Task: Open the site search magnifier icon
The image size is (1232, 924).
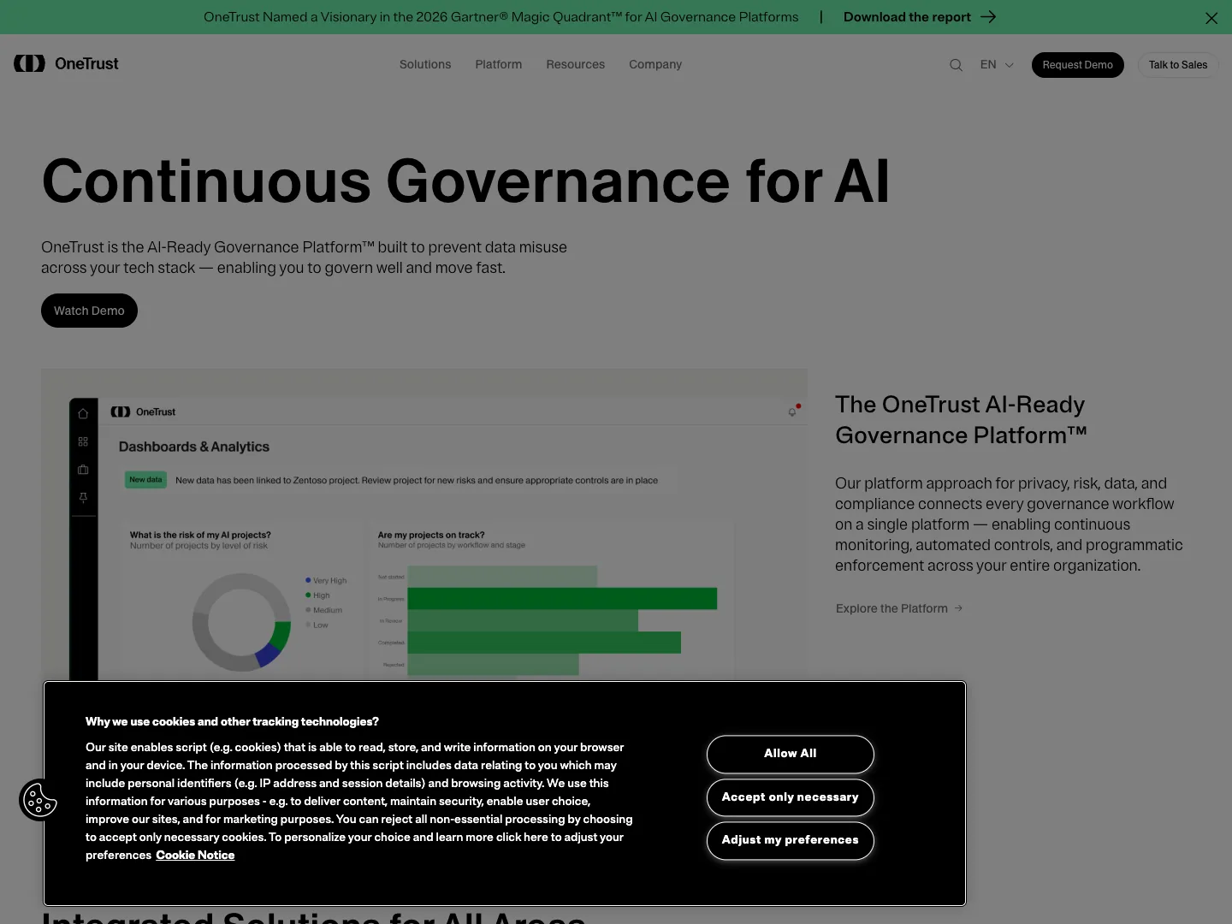Action: tap(956, 65)
